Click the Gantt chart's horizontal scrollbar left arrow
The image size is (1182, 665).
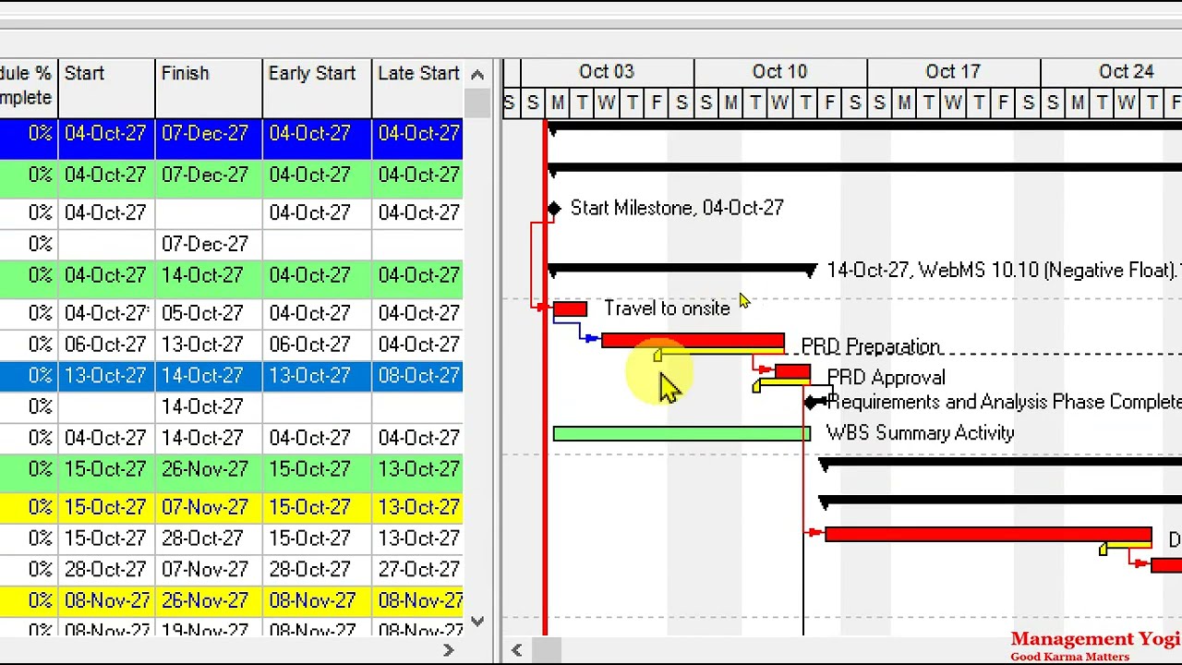[x=517, y=650]
